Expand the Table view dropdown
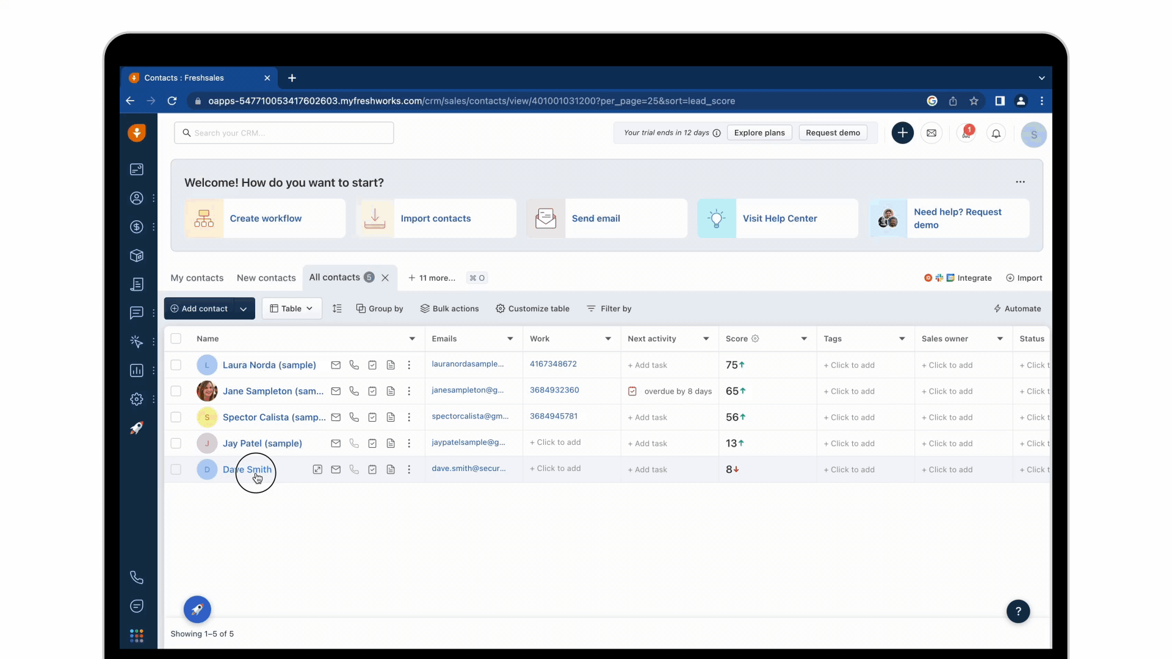 tap(292, 309)
